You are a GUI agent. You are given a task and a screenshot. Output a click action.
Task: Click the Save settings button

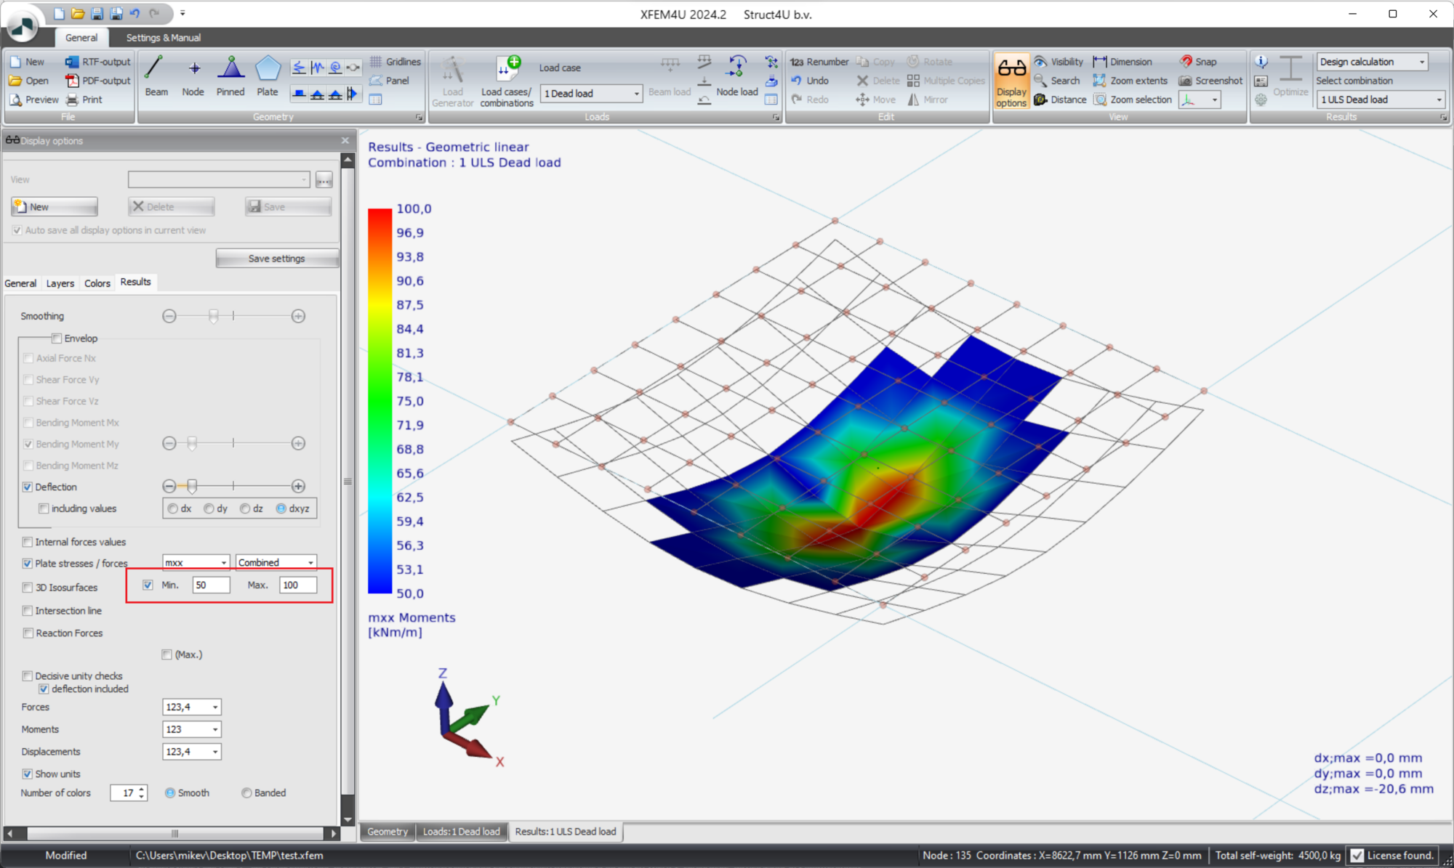(x=276, y=259)
